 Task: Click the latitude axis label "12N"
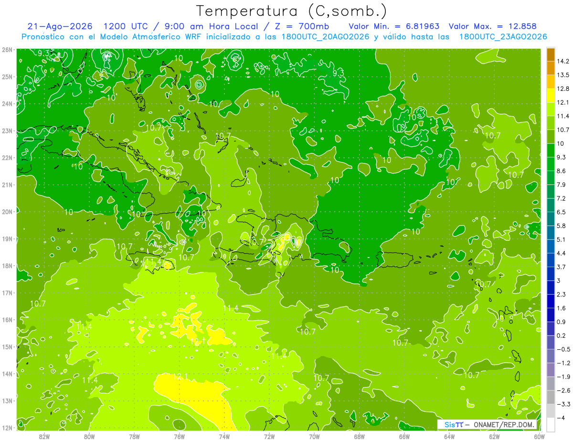coord(7,428)
